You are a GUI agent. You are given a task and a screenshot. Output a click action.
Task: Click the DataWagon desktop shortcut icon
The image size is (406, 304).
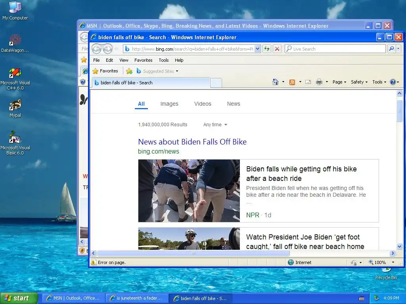pos(15,44)
